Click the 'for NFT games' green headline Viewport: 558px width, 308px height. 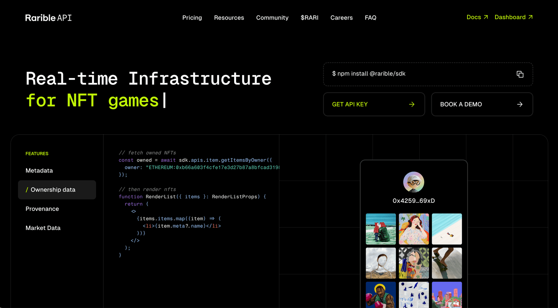point(92,101)
